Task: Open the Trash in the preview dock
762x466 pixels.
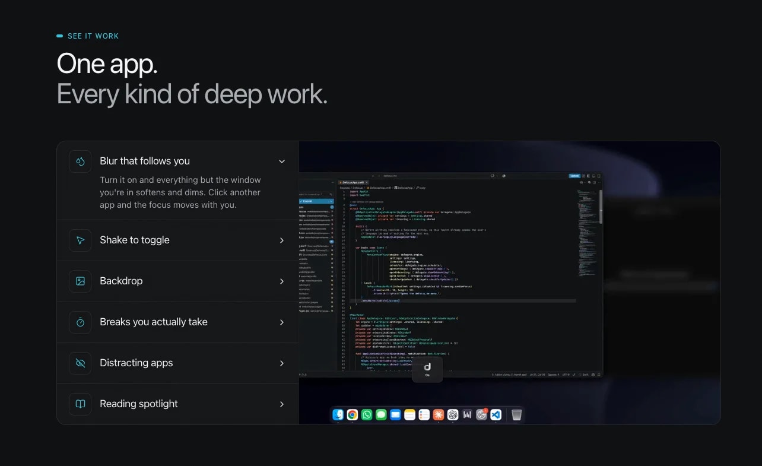Action: (x=516, y=415)
